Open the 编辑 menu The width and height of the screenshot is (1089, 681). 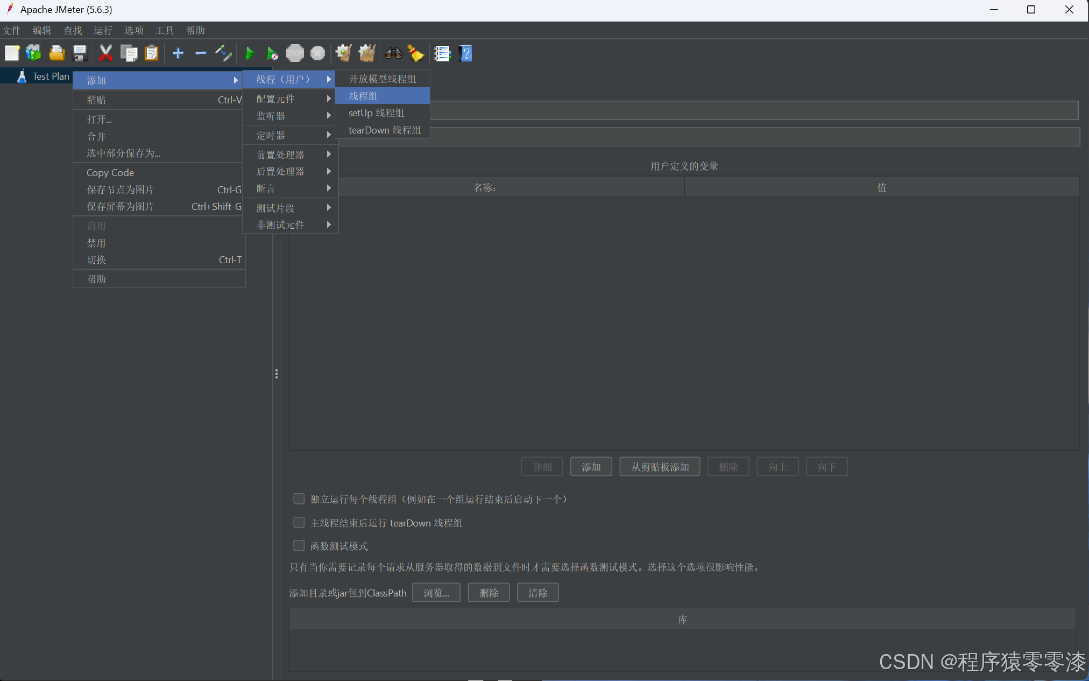click(x=41, y=30)
